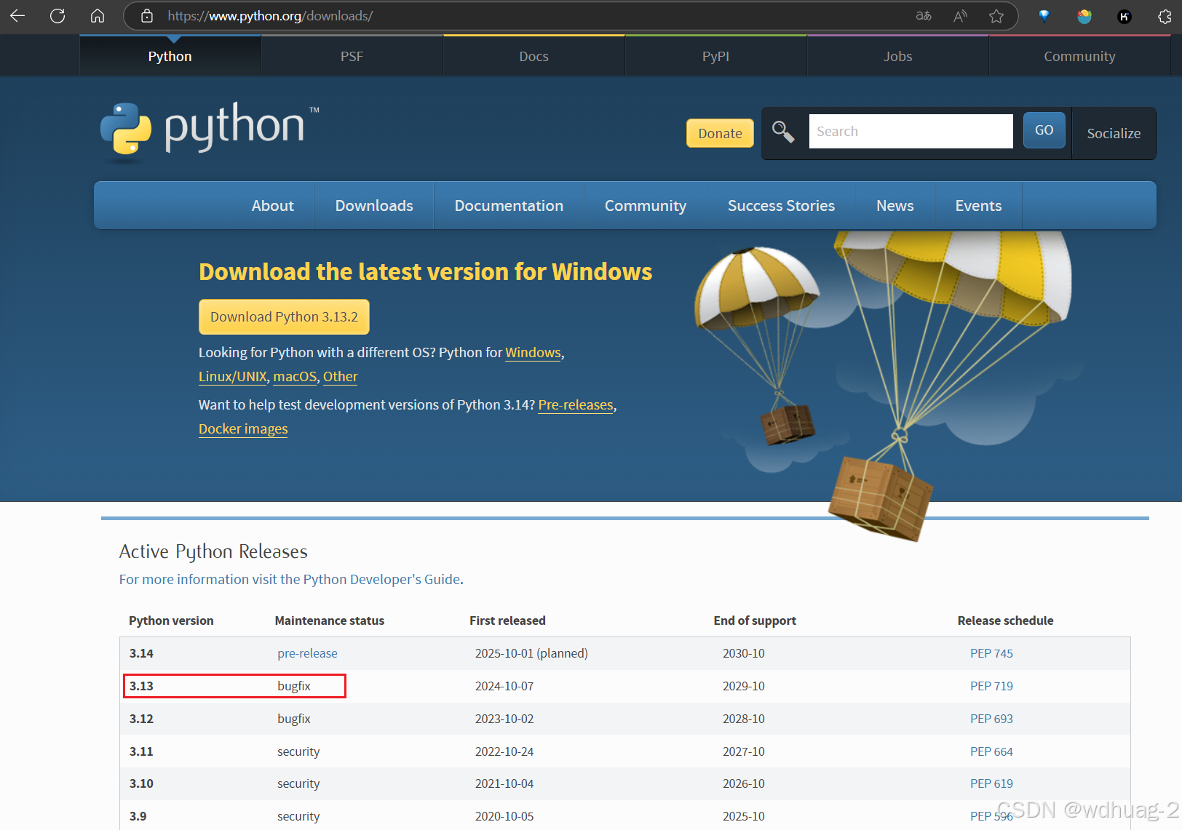Image resolution: width=1182 pixels, height=830 pixels.
Task: Focus the Search text box
Action: [911, 131]
